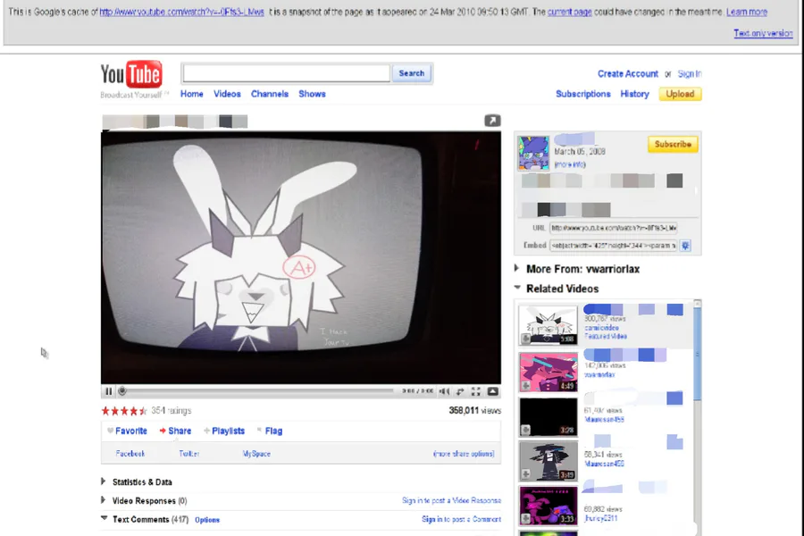Share the video on Twitter
Screen dimensions: 804x536
[188, 454]
